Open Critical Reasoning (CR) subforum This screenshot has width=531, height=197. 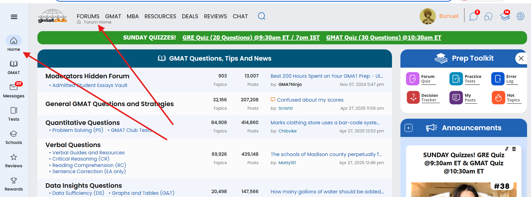click(81, 159)
